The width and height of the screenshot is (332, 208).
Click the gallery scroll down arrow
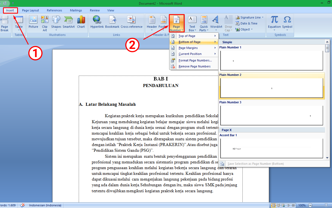pyautogui.click(x=327, y=157)
